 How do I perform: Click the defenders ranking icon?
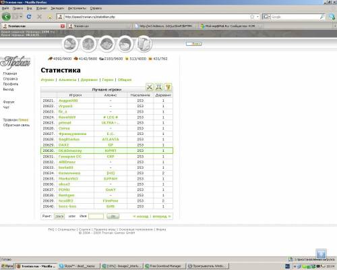tap(159, 87)
